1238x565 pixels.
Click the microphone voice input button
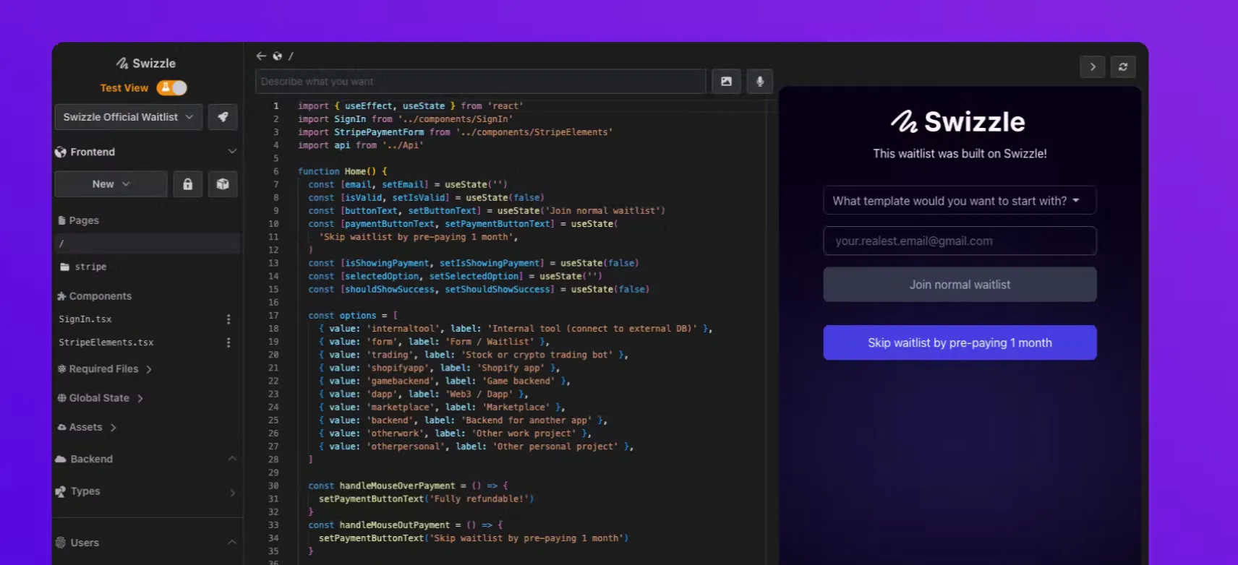click(760, 82)
